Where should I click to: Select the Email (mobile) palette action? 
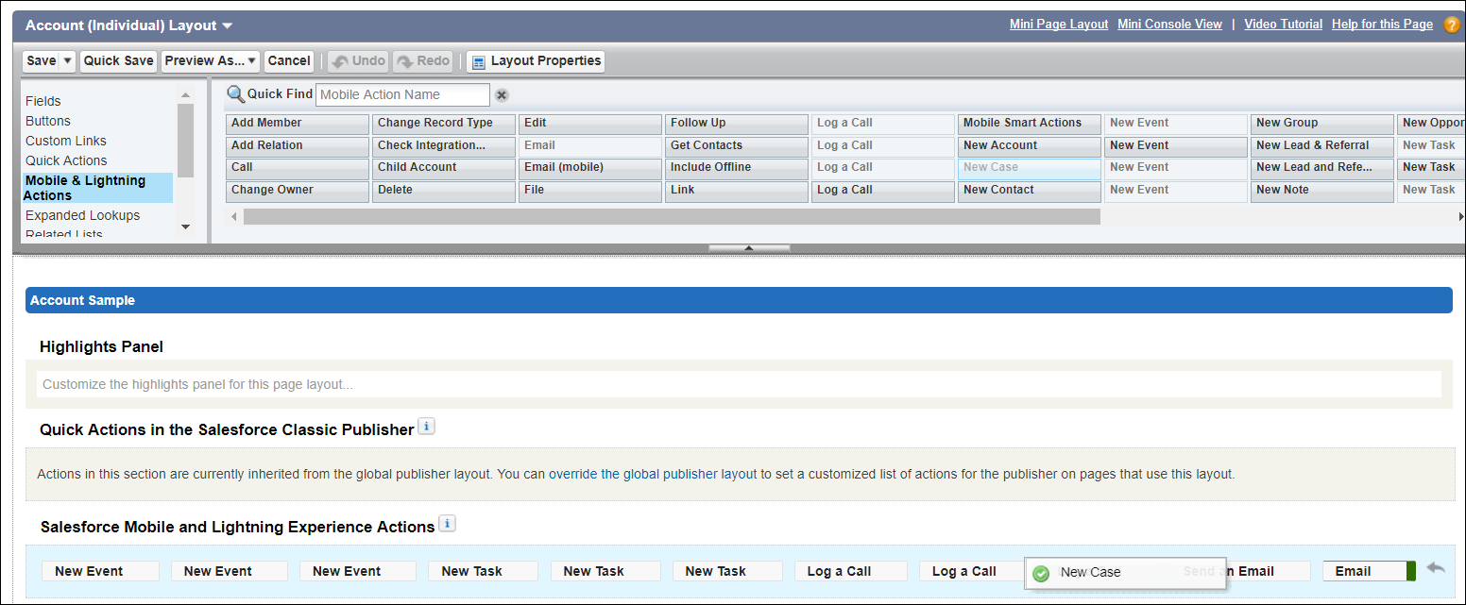[590, 168]
